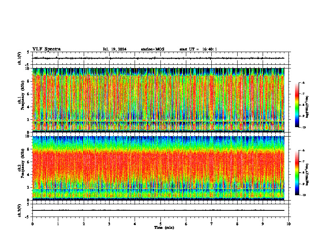Click the ch.3 voltage waveform trace
The image size is (325, 251).
(x=158, y=210)
